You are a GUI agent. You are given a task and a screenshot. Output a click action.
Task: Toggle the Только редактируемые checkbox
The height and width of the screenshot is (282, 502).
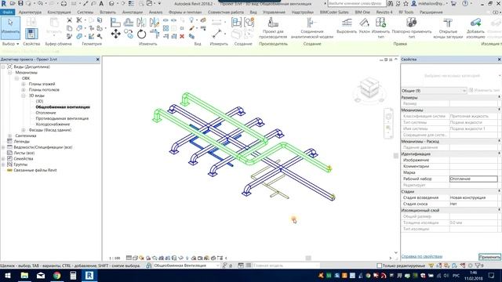click(x=380, y=266)
